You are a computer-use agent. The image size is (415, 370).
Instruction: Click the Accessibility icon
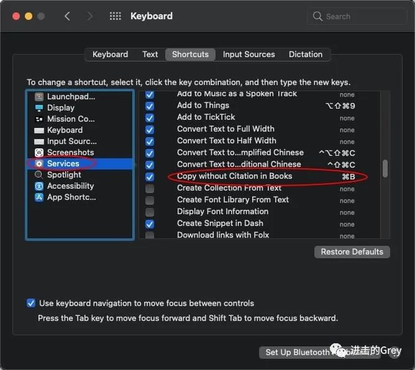point(39,186)
